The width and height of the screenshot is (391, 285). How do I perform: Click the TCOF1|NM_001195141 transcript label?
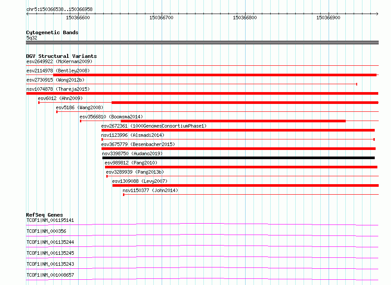click(x=50, y=220)
